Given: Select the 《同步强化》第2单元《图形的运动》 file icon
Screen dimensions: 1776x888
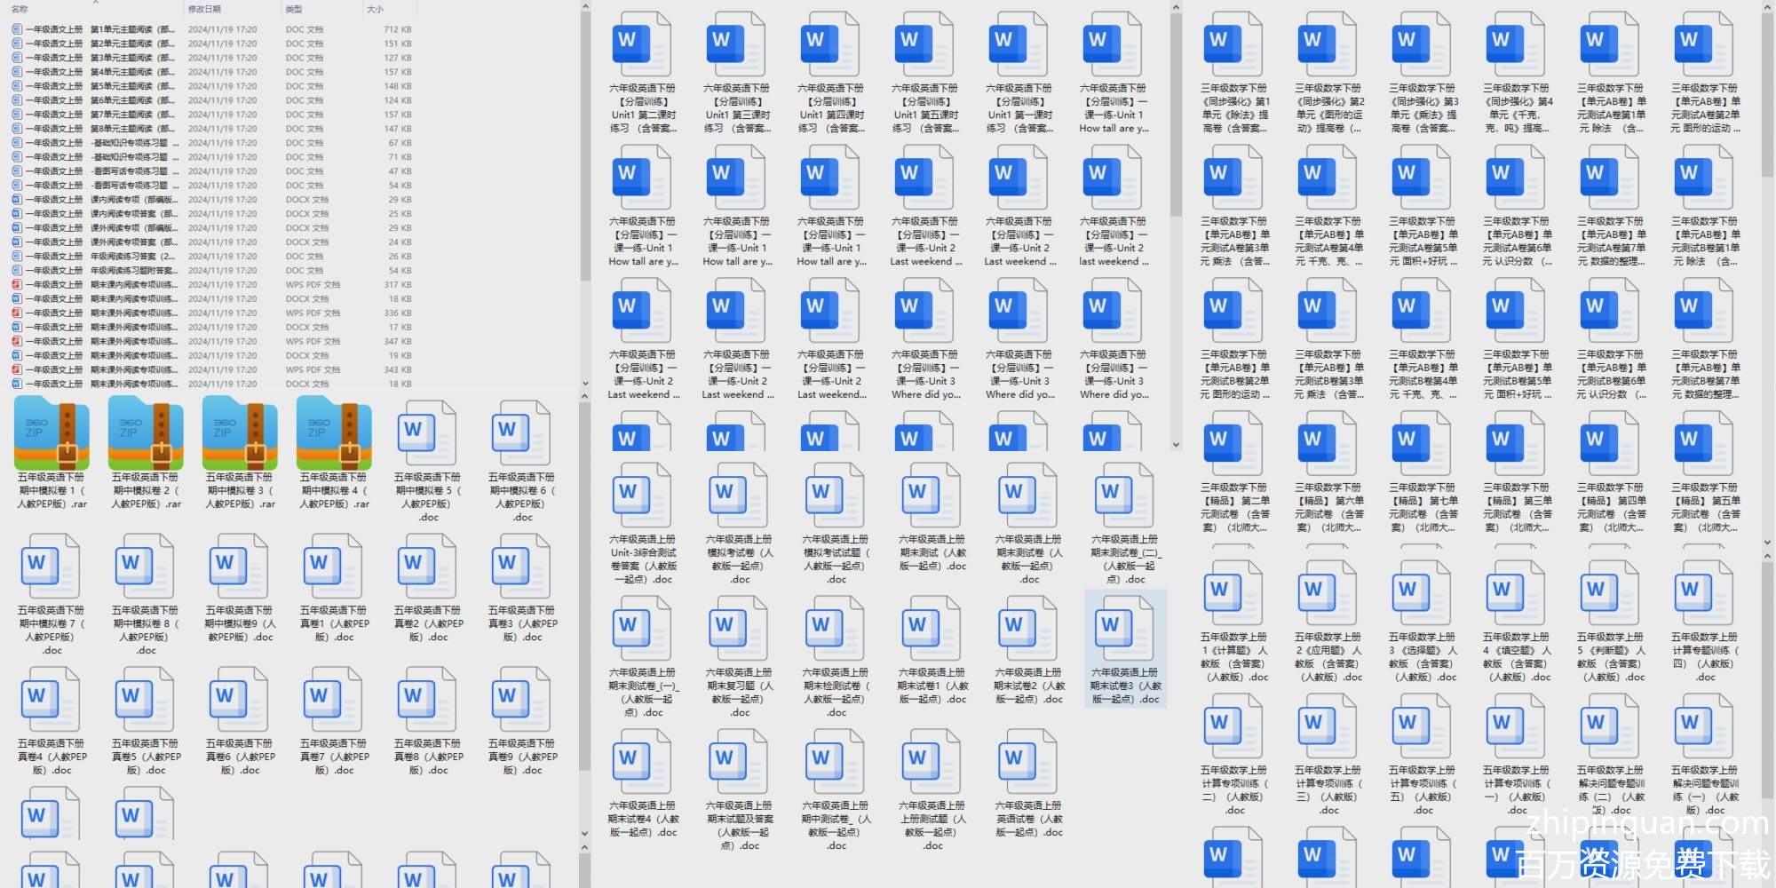Looking at the screenshot, I should click(x=1328, y=44).
